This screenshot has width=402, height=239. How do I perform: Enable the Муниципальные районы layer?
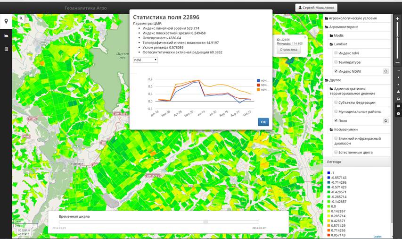[336, 111]
